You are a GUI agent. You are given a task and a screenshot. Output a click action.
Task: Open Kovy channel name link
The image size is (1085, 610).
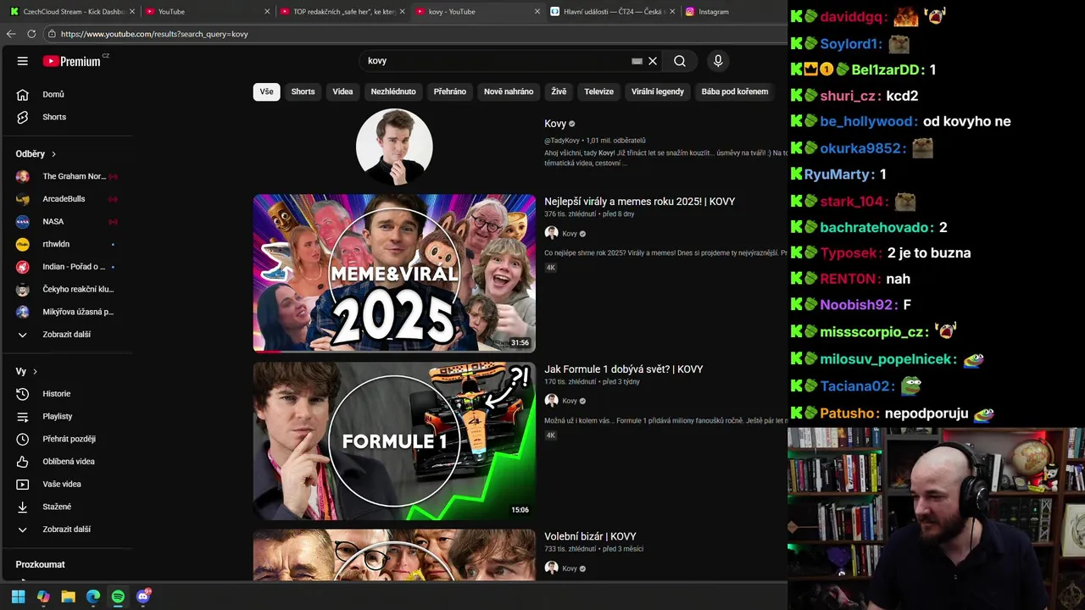pyautogui.click(x=555, y=124)
